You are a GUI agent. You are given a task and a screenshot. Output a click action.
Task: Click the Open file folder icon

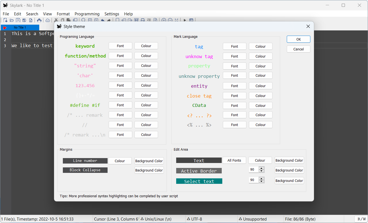[x=12, y=20]
